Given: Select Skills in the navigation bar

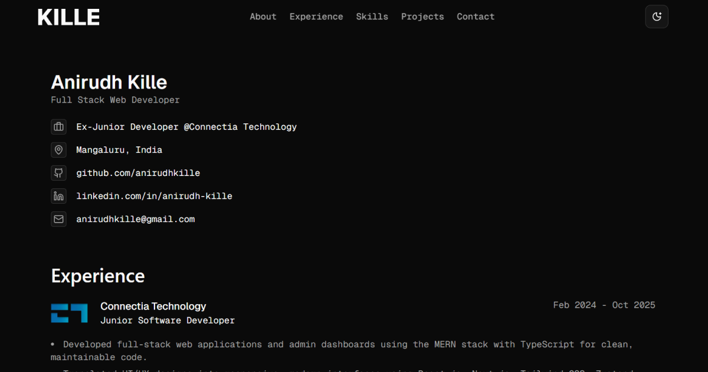Looking at the screenshot, I should point(372,17).
